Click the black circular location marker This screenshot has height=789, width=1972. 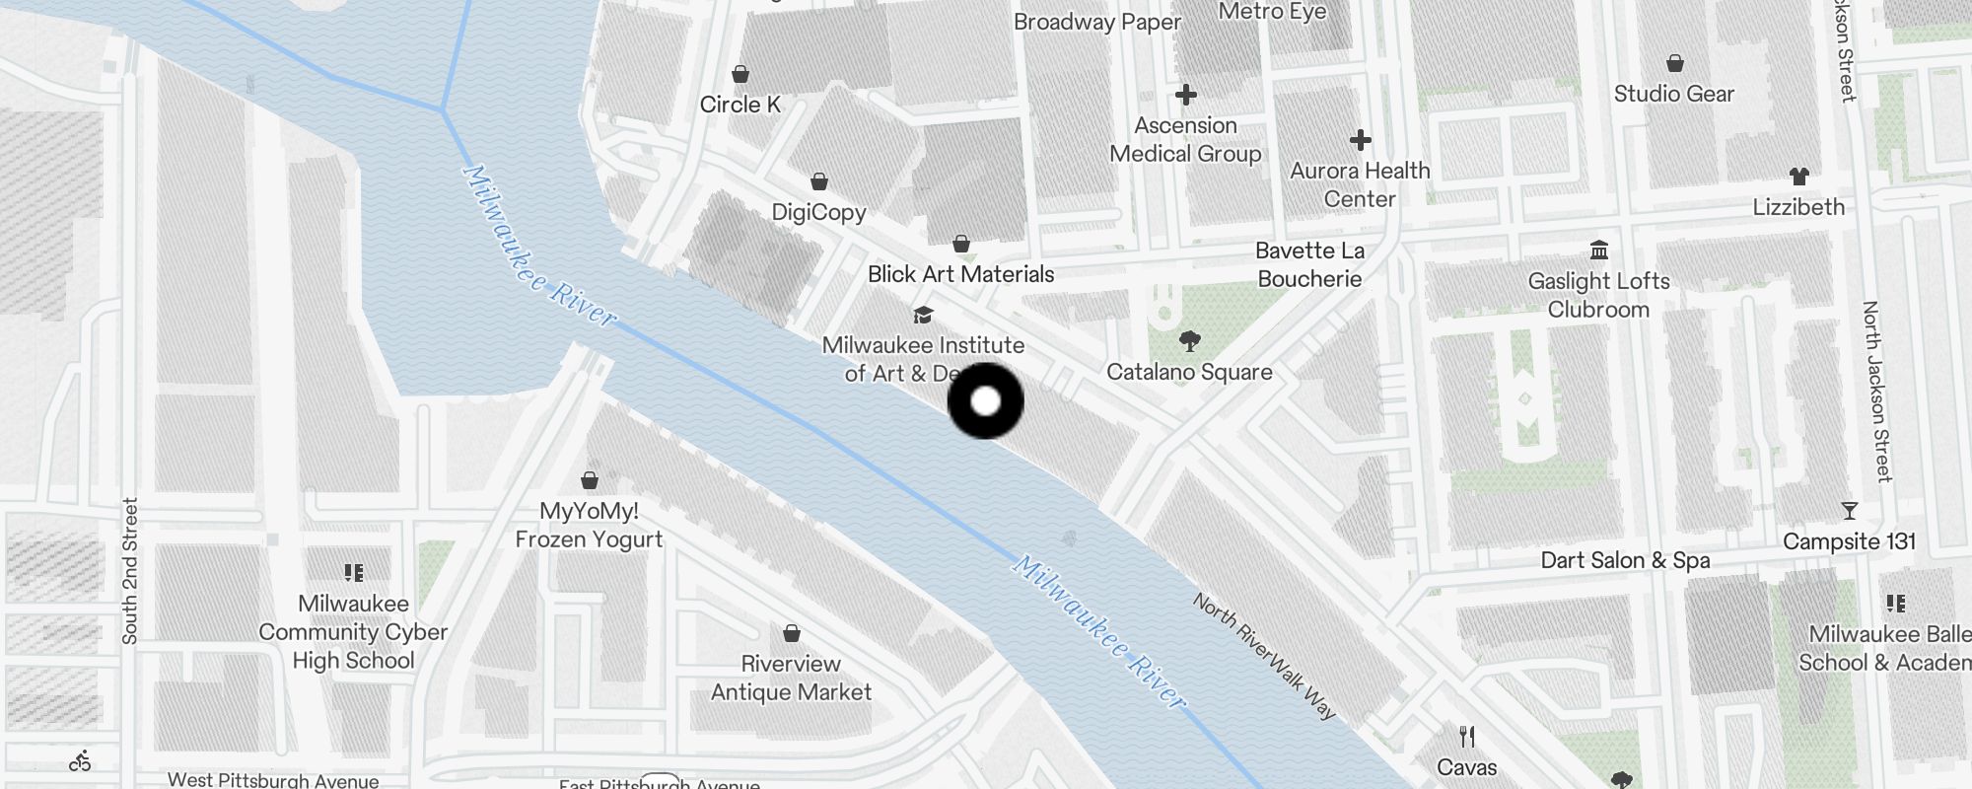[x=986, y=401]
